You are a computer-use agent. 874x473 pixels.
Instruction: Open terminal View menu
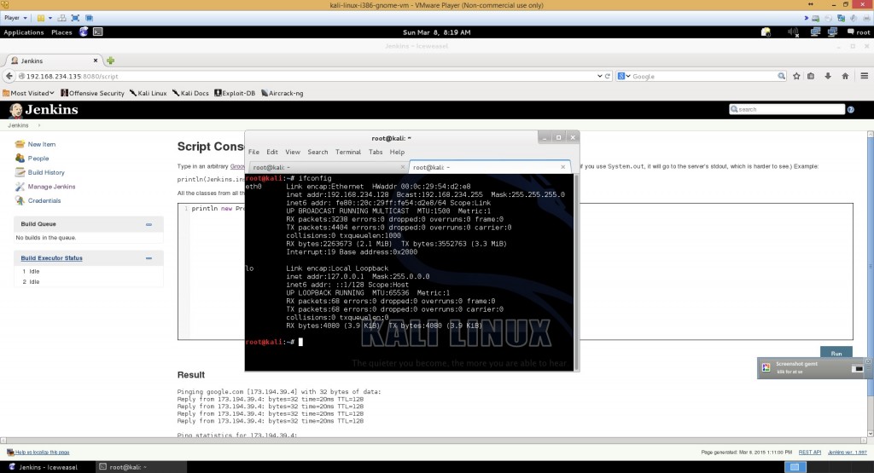click(293, 152)
